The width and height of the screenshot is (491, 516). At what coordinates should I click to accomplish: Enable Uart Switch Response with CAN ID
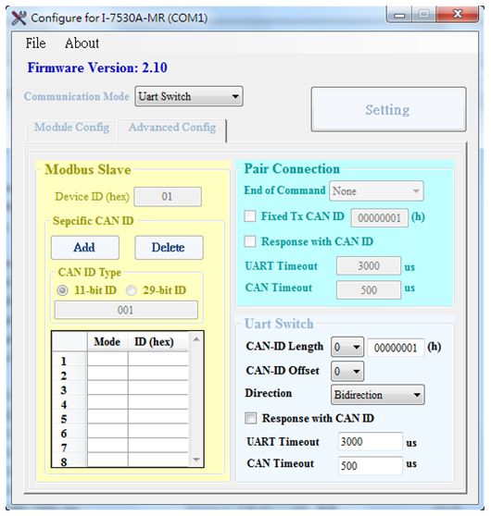click(251, 418)
